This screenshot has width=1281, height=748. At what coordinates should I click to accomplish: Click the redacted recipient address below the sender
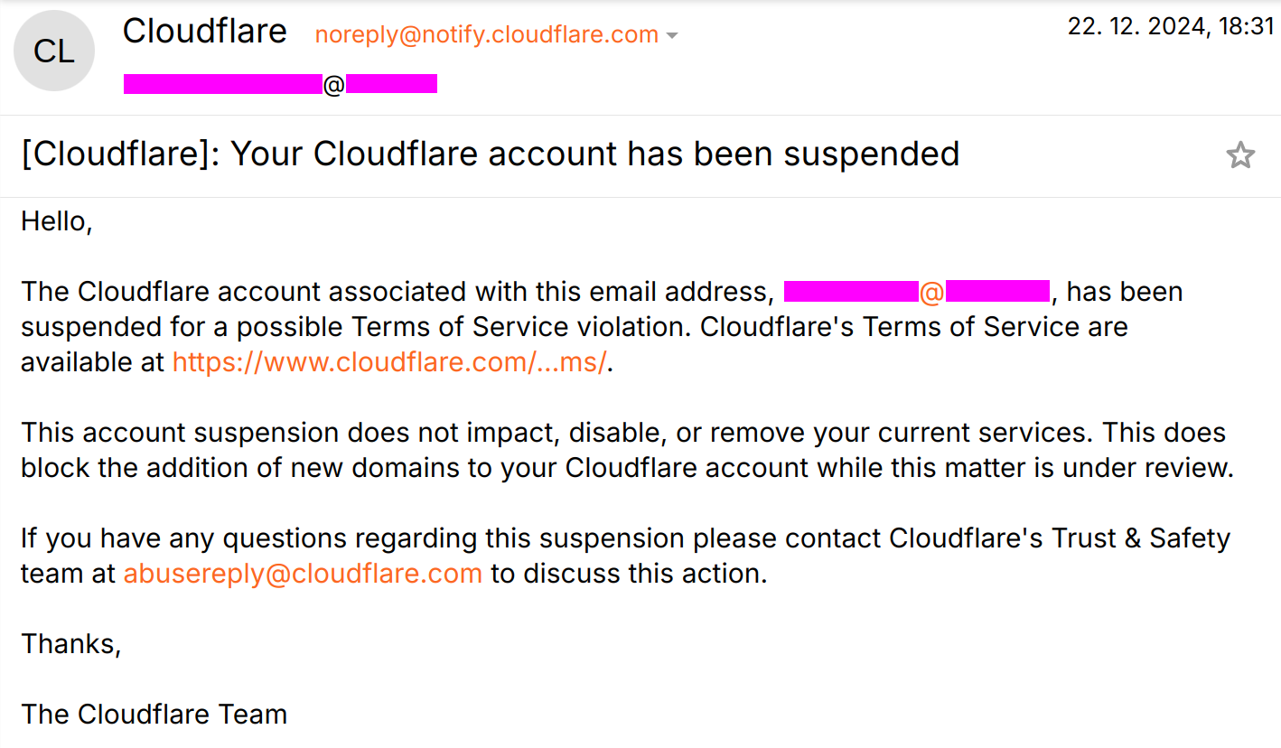(280, 85)
